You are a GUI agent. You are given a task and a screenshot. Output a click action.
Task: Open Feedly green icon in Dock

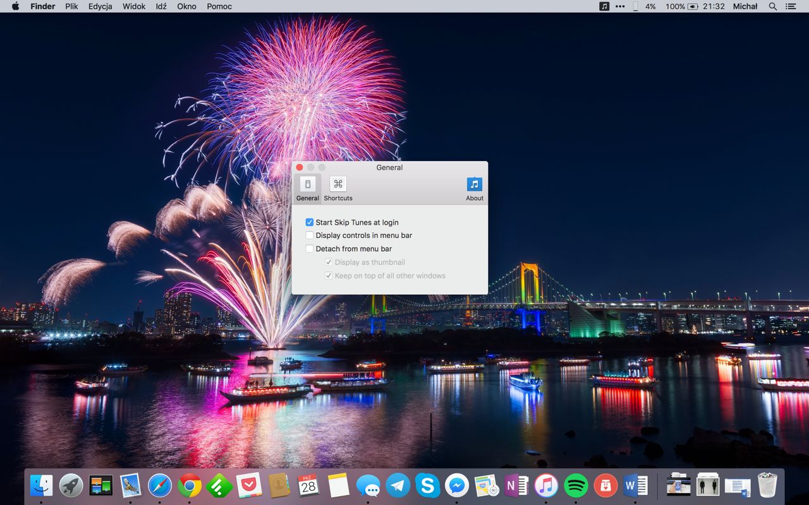(x=219, y=485)
